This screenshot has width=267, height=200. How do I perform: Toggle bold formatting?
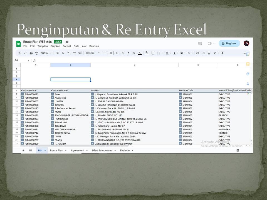(122, 53)
